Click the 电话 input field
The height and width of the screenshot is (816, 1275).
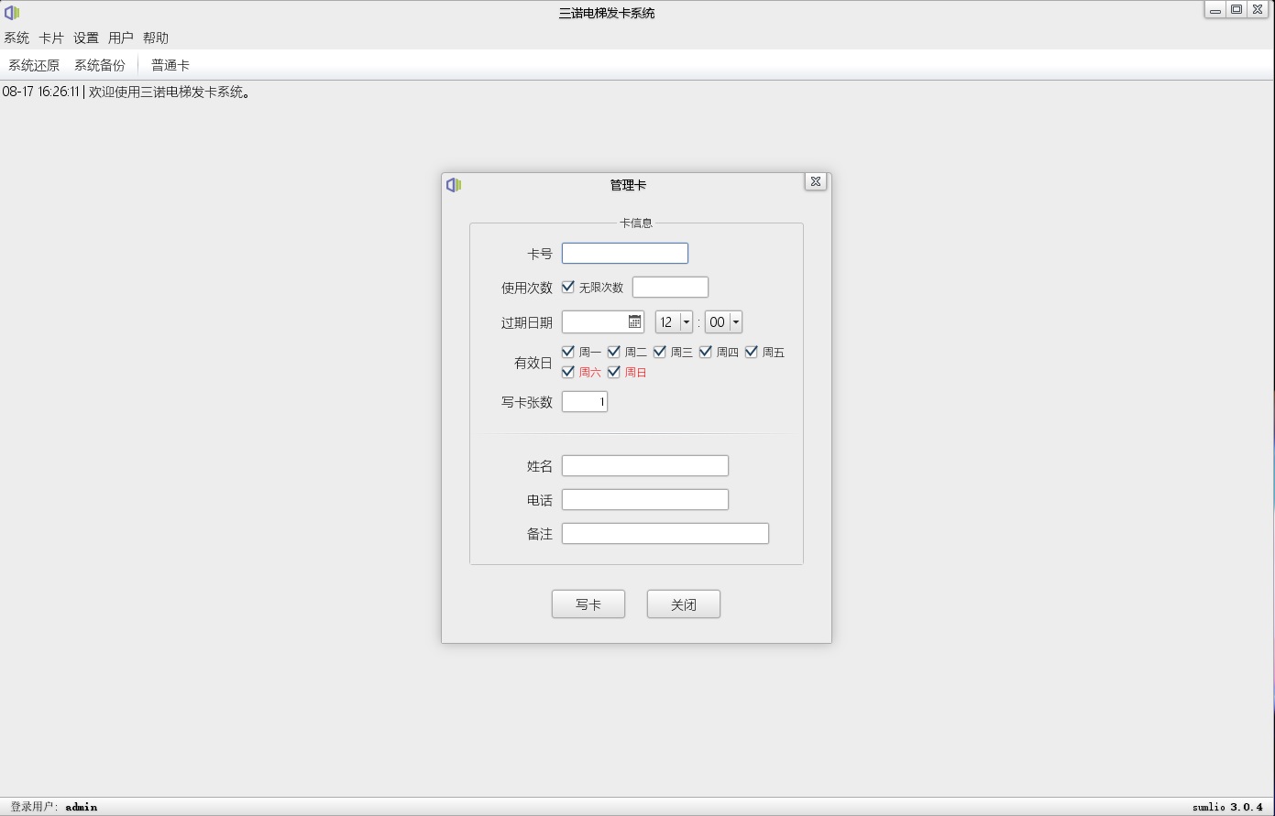645,500
